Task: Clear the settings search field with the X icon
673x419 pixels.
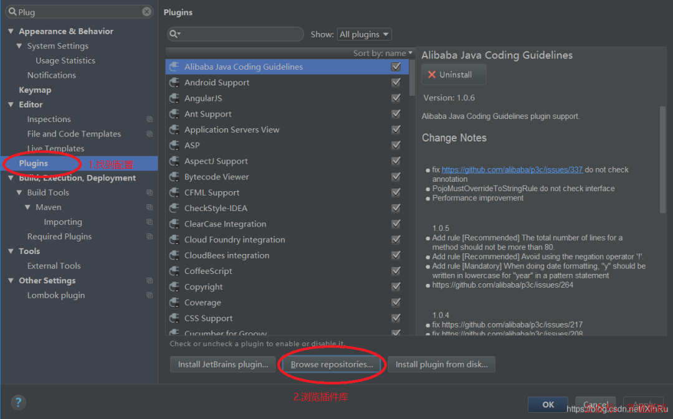Action: pyautogui.click(x=147, y=12)
